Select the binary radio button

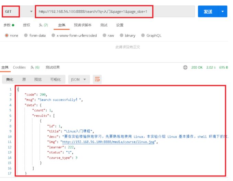(x=122, y=35)
